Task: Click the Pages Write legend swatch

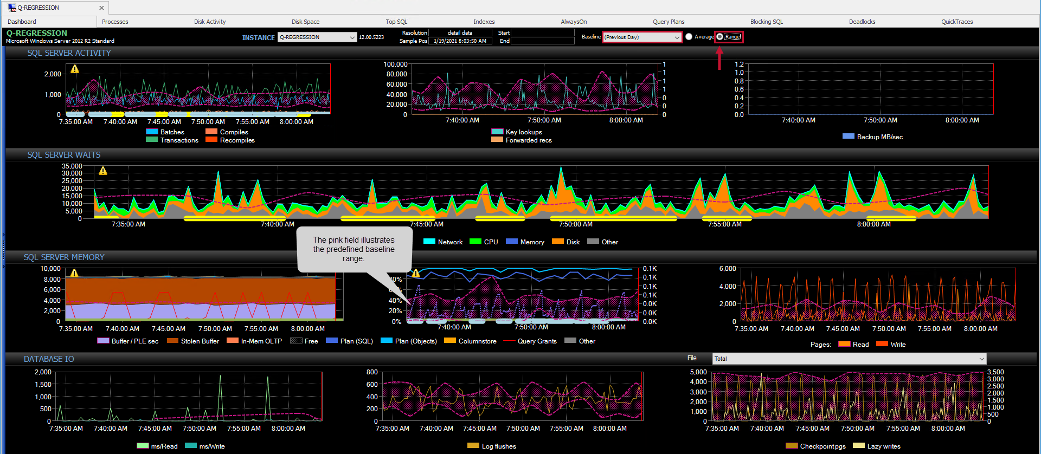Action: click(882, 344)
